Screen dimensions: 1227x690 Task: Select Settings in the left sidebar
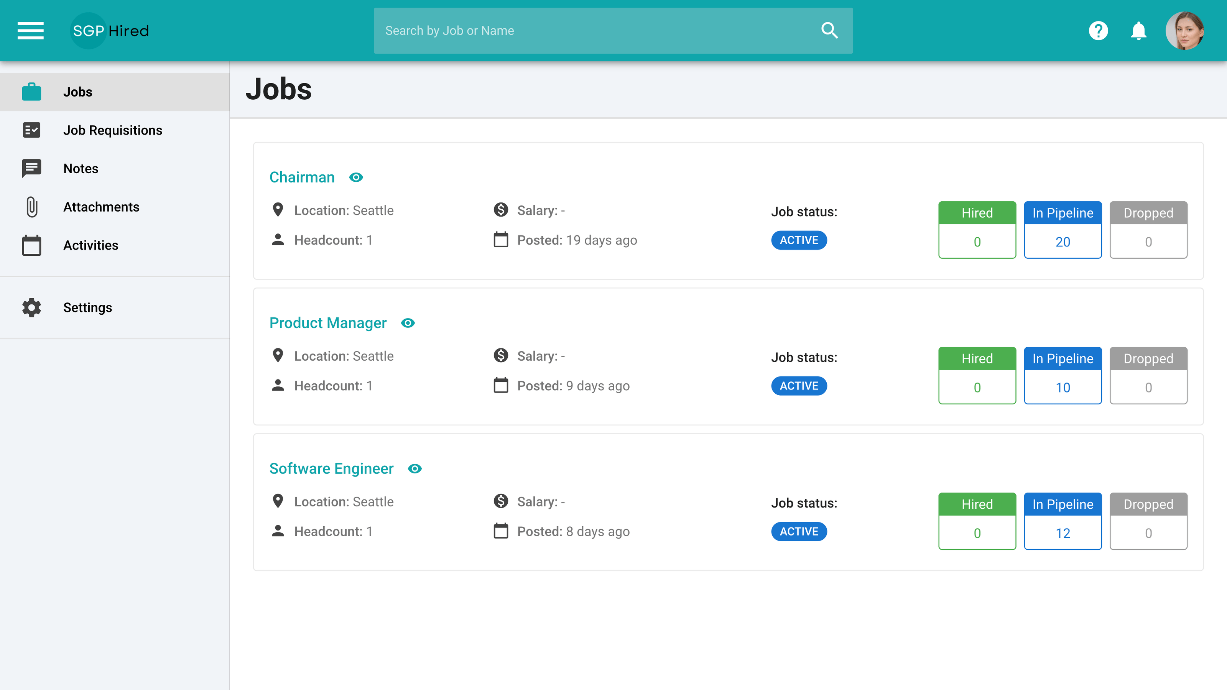[x=88, y=307]
